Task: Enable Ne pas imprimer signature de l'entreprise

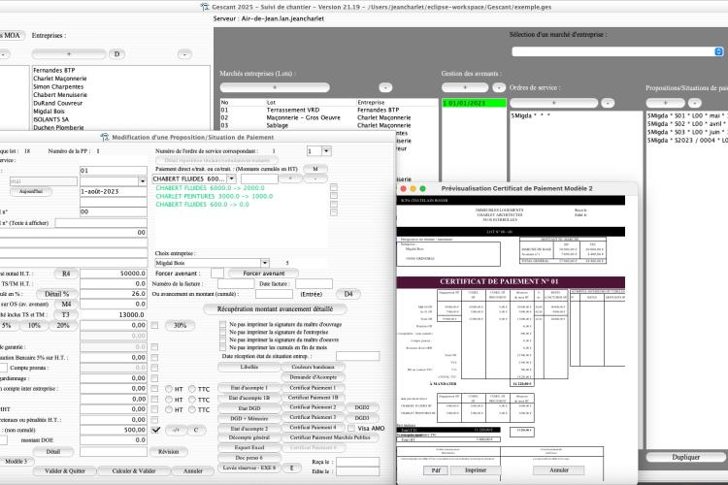Action: [x=222, y=332]
